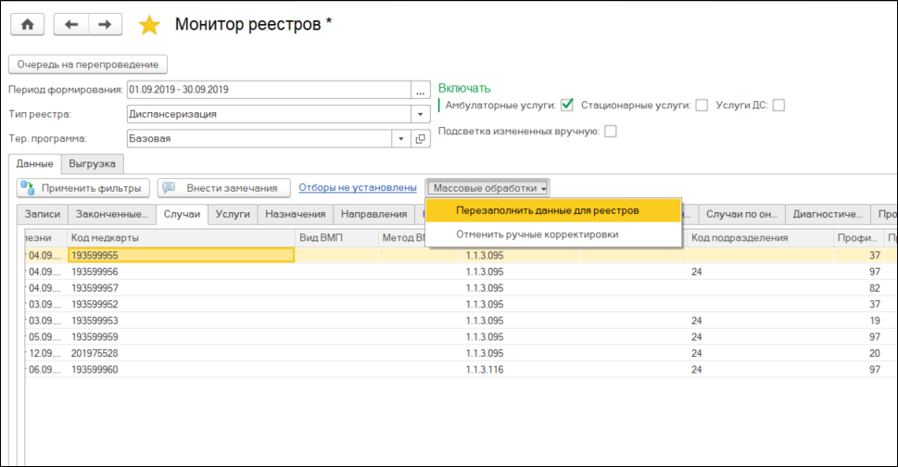Image resolution: width=898 pixels, height=467 pixels.
Task: Uncheck Амбулаторные услуги checkbox
Action: 567,106
